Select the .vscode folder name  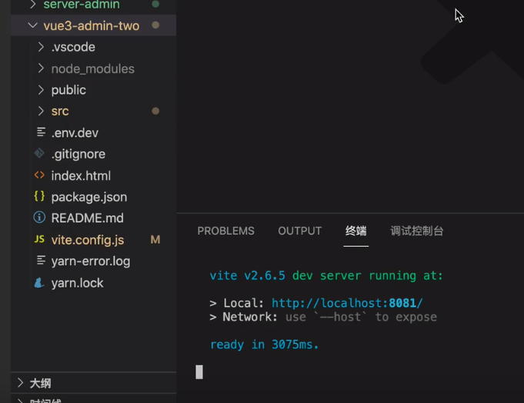pyautogui.click(x=73, y=47)
